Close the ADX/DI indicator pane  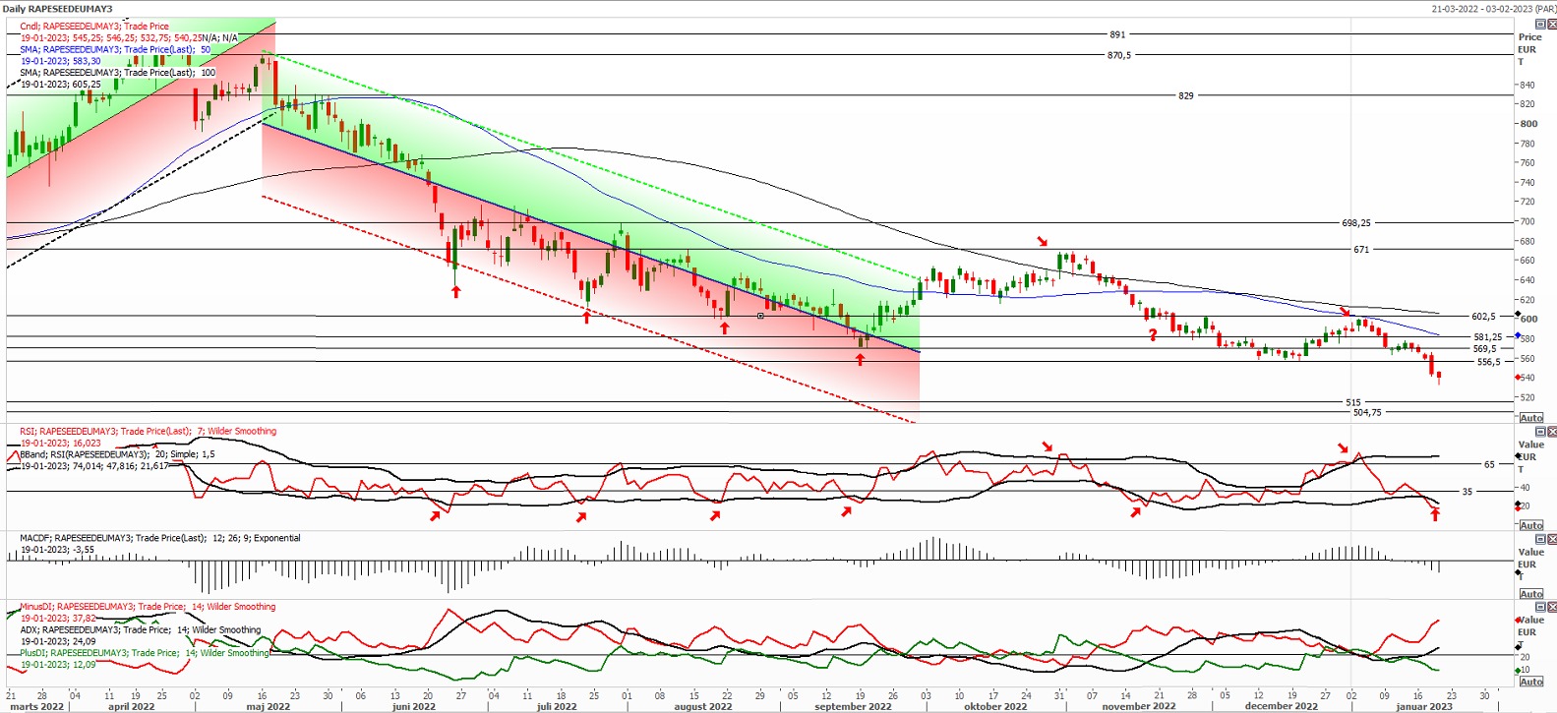pyautogui.click(x=1551, y=607)
